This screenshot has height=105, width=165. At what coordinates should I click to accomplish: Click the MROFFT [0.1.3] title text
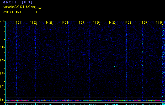[17, 2]
